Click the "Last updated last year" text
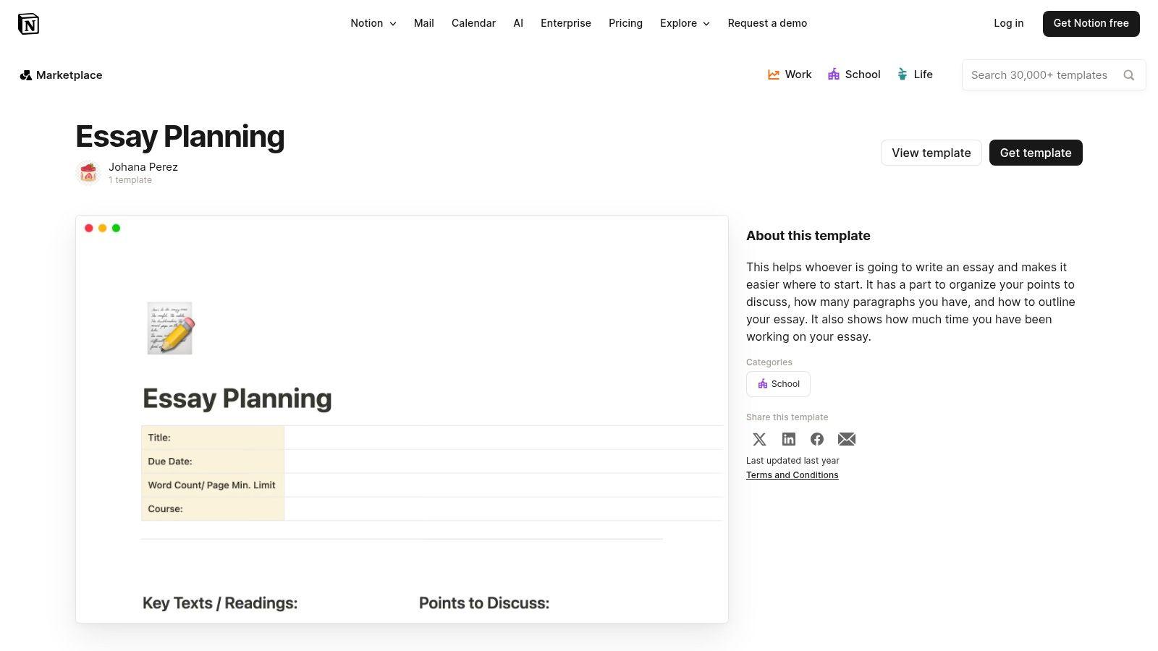Image resolution: width=1158 pixels, height=651 pixels. click(x=793, y=461)
